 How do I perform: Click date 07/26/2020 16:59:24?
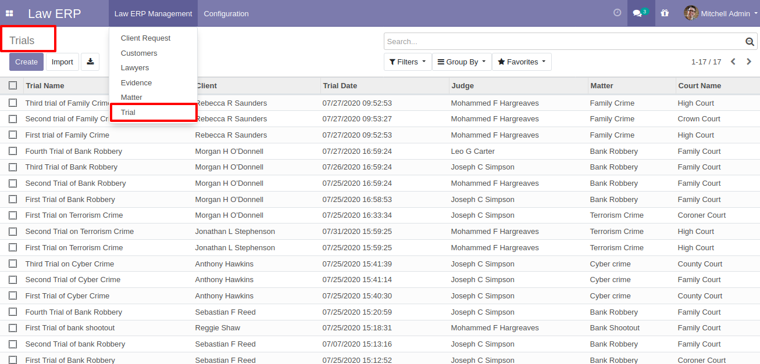pos(357,167)
